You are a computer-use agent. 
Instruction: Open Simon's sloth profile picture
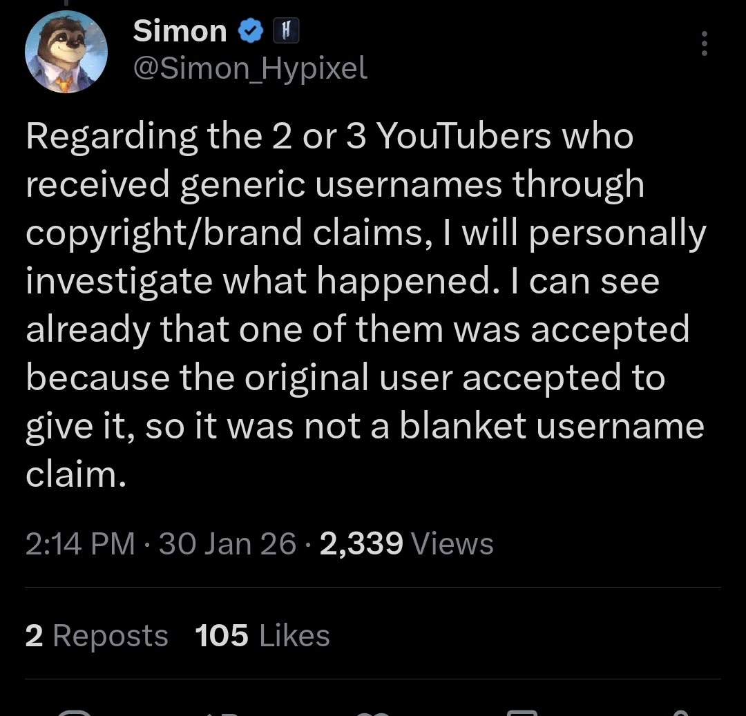pyautogui.click(x=66, y=52)
